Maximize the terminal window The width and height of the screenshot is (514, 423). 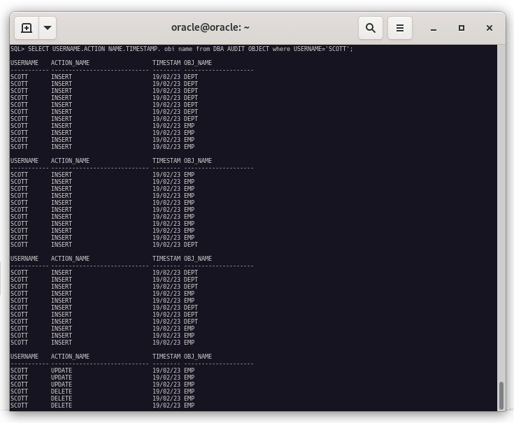click(x=462, y=28)
